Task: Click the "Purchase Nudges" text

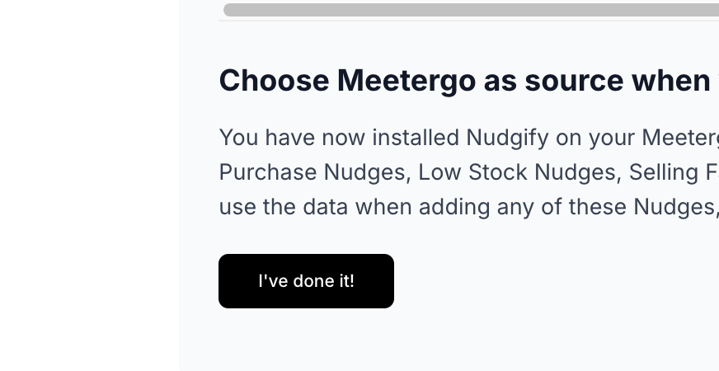Action: (315, 172)
